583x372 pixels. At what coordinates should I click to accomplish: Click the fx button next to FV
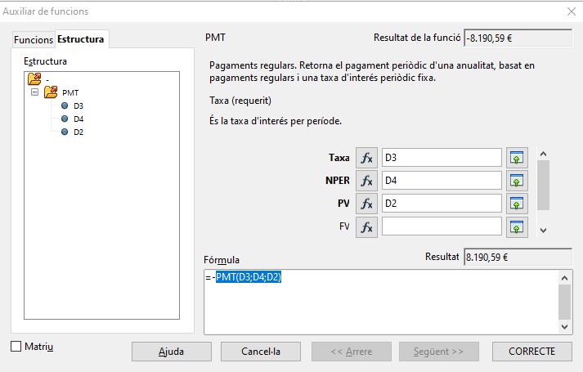366,226
